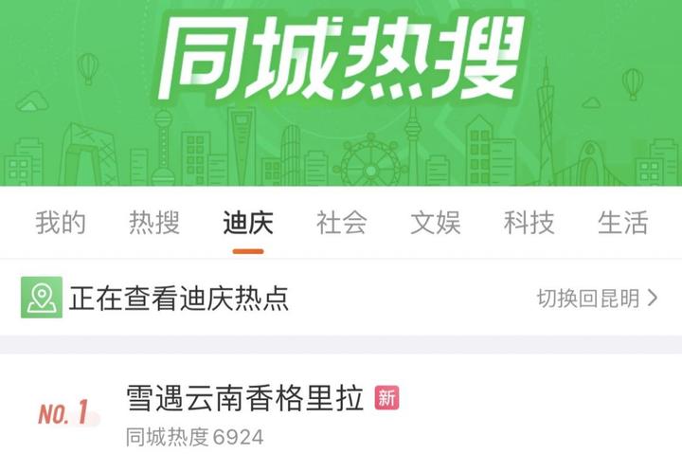Image resolution: width=682 pixels, height=472 pixels.
Task: Switch to the 文娱 tab
Action: (x=436, y=223)
